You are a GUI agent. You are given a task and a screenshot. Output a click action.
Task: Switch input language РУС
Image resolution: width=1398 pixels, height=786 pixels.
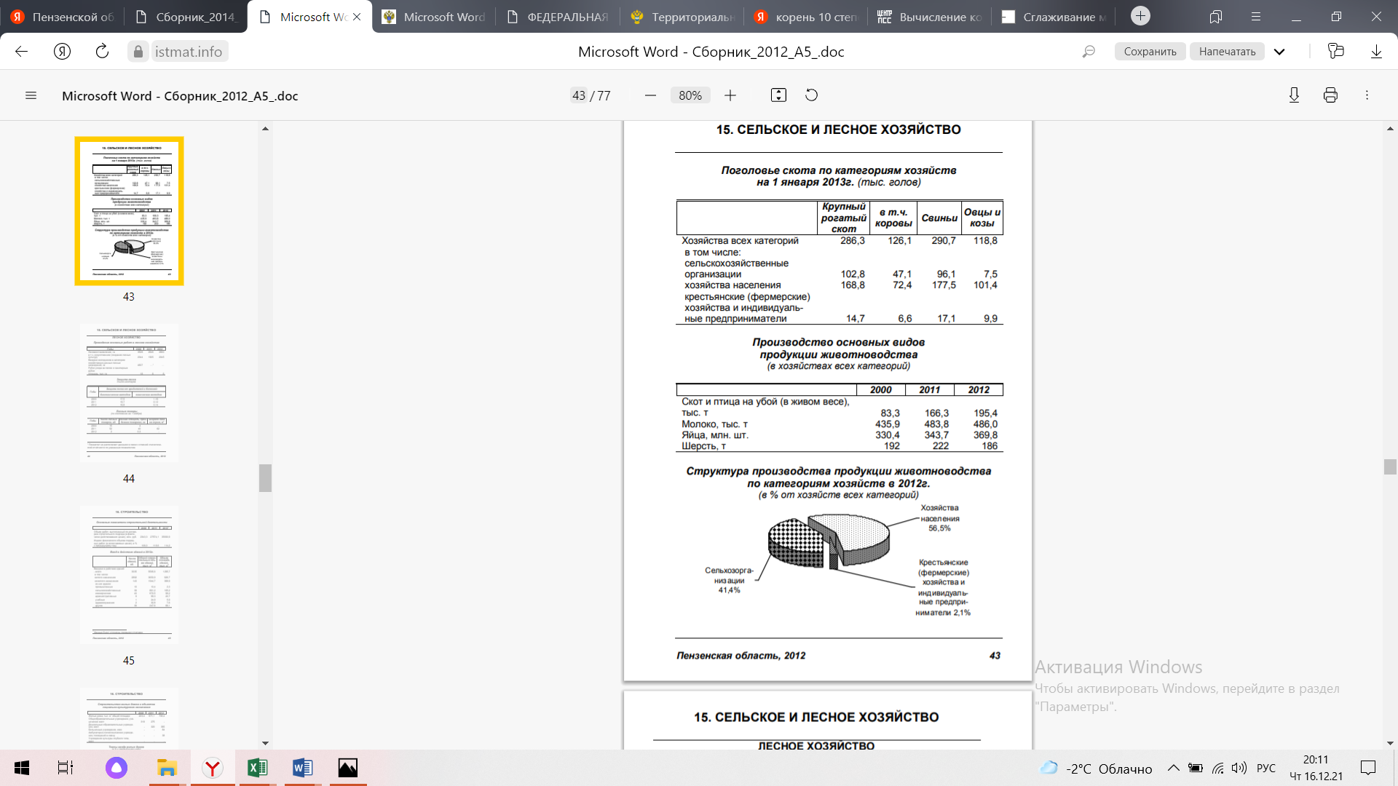pos(1266,768)
